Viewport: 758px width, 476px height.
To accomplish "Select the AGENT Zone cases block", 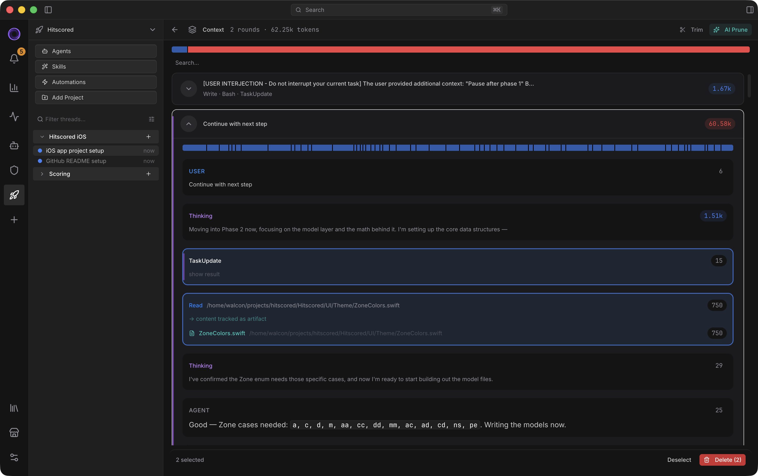I will coord(458,417).
